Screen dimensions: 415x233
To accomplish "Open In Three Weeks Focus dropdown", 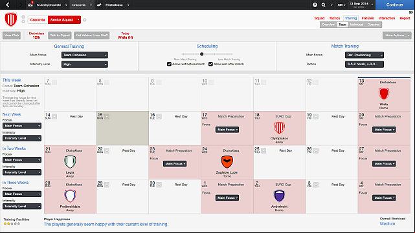I will [x=22, y=194].
